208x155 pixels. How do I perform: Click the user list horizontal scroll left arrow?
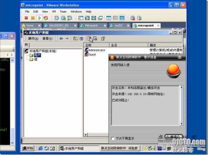[x=85, y=135]
